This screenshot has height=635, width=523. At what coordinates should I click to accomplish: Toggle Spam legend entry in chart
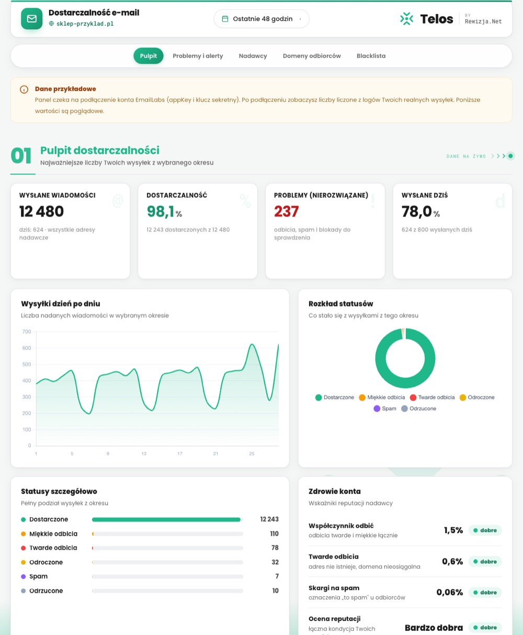point(385,409)
